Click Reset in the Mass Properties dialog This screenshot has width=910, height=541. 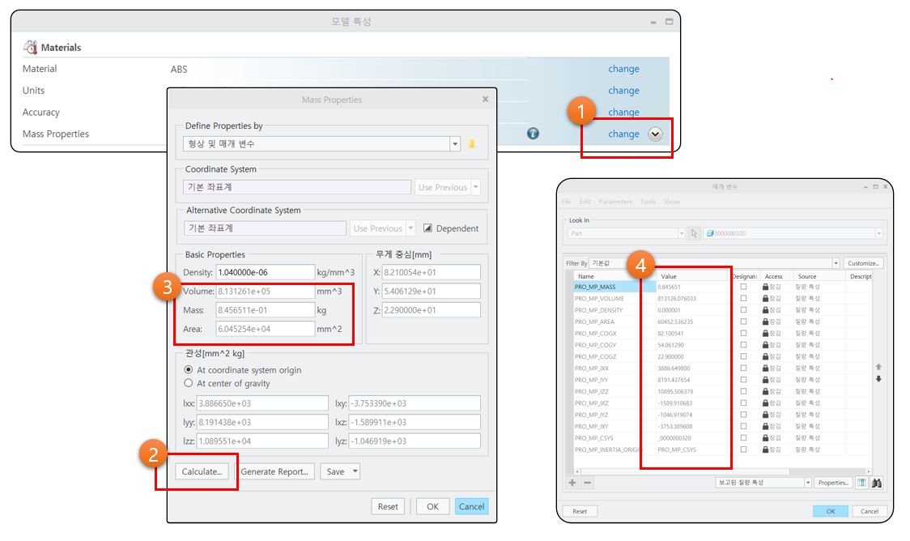point(388,506)
